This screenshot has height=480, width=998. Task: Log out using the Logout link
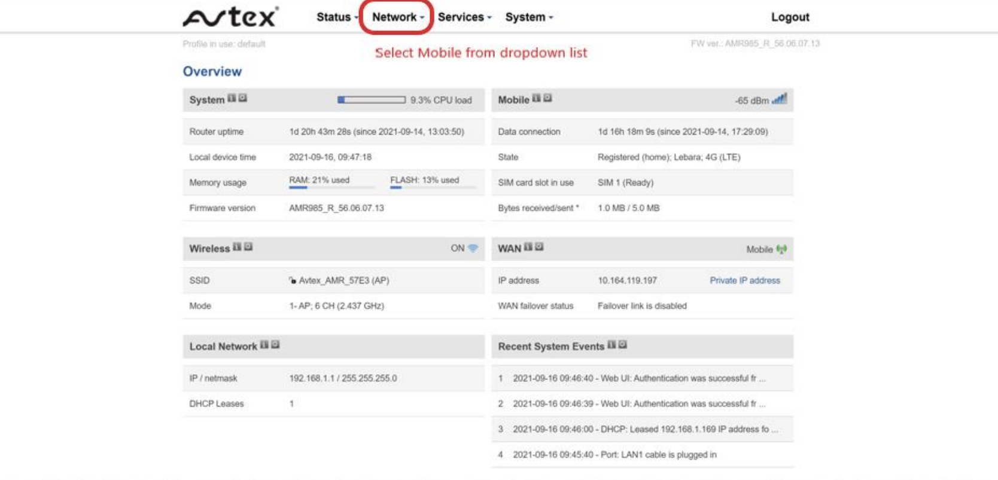tap(790, 17)
